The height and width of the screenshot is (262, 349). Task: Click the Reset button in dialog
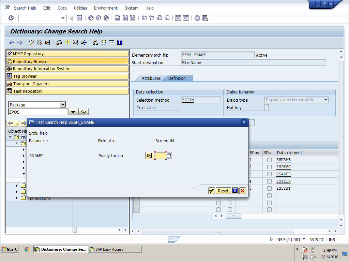(x=223, y=191)
